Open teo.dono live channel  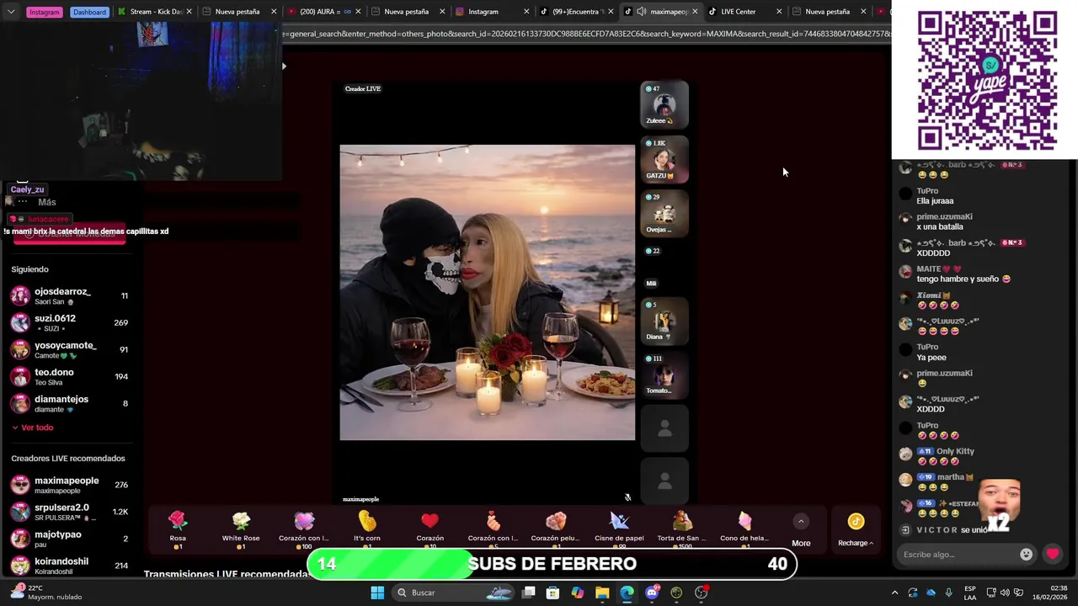pyautogui.click(x=69, y=376)
